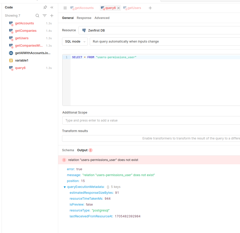Open the SQL mode dropdown
The width and height of the screenshot is (240, 233).
tap(75, 42)
